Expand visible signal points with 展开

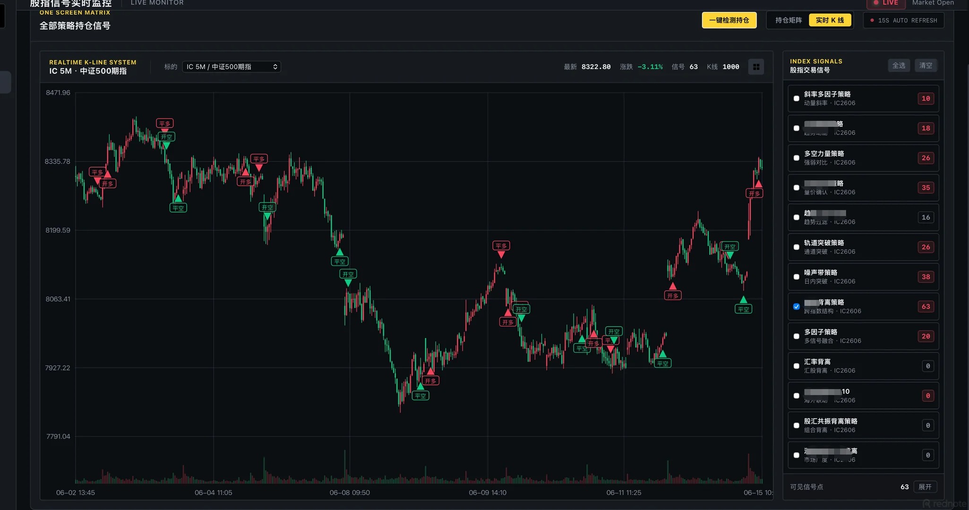coord(925,487)
